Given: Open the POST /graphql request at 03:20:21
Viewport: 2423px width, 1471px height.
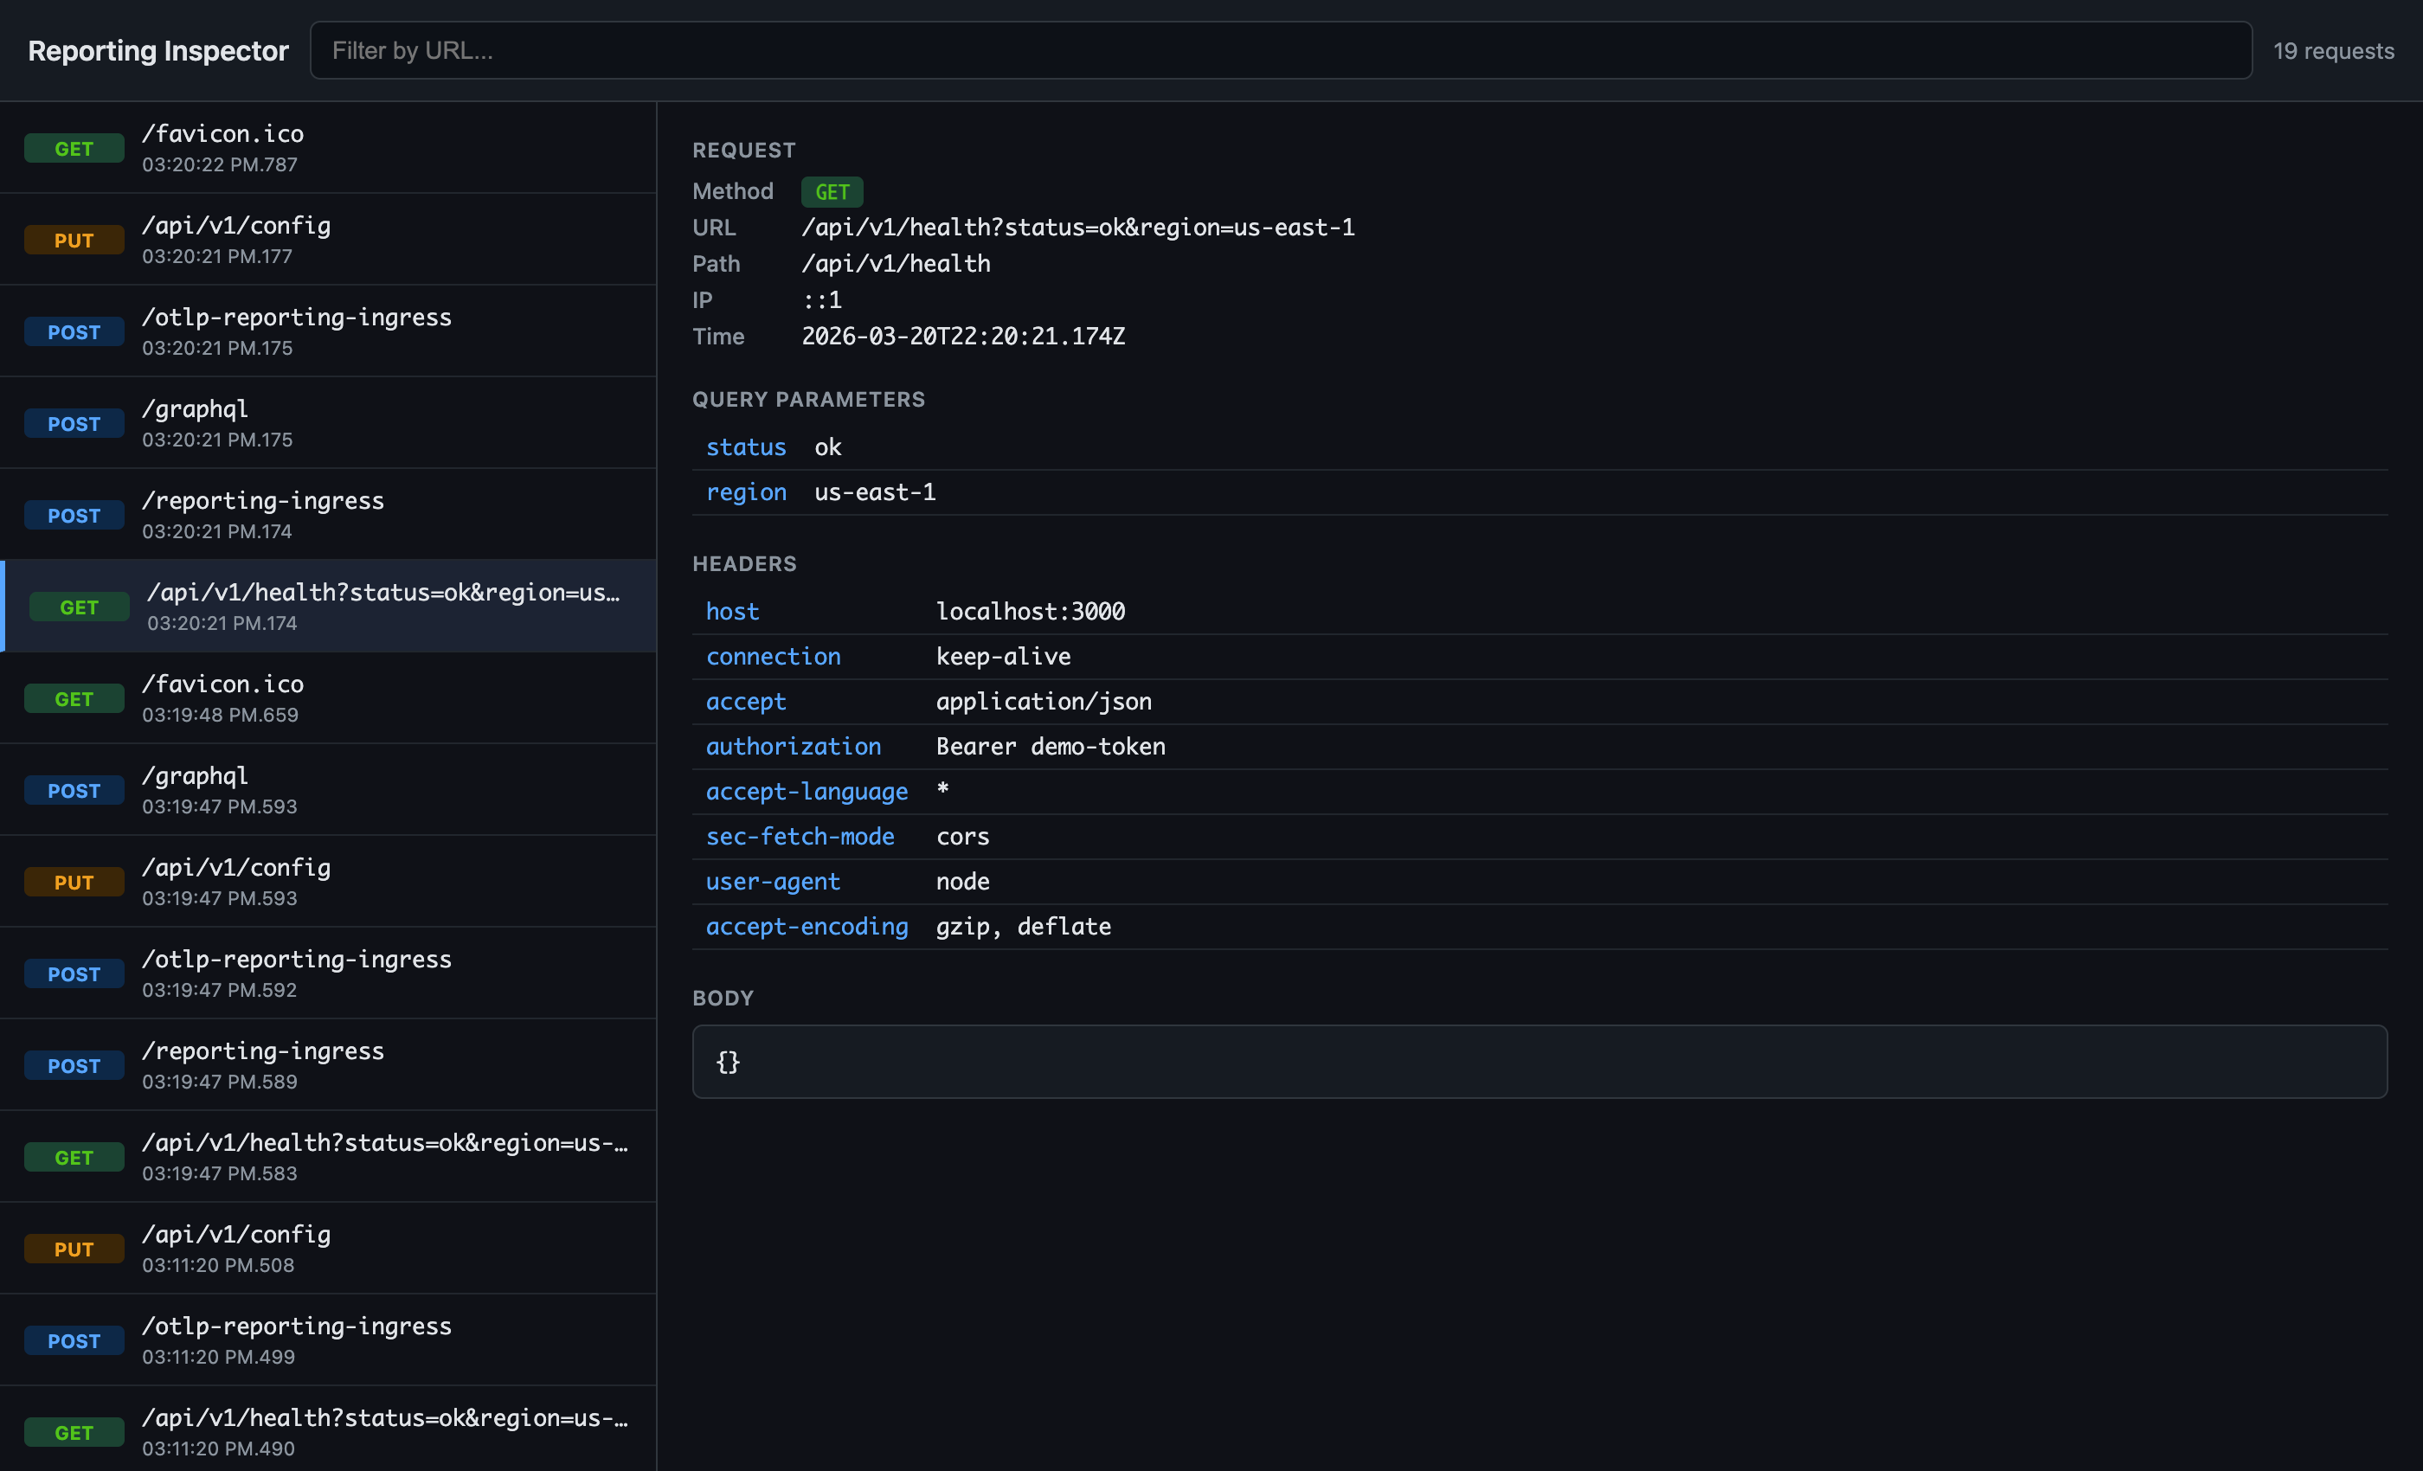Looking at the screenshot, I should click(x=327, y=423).
